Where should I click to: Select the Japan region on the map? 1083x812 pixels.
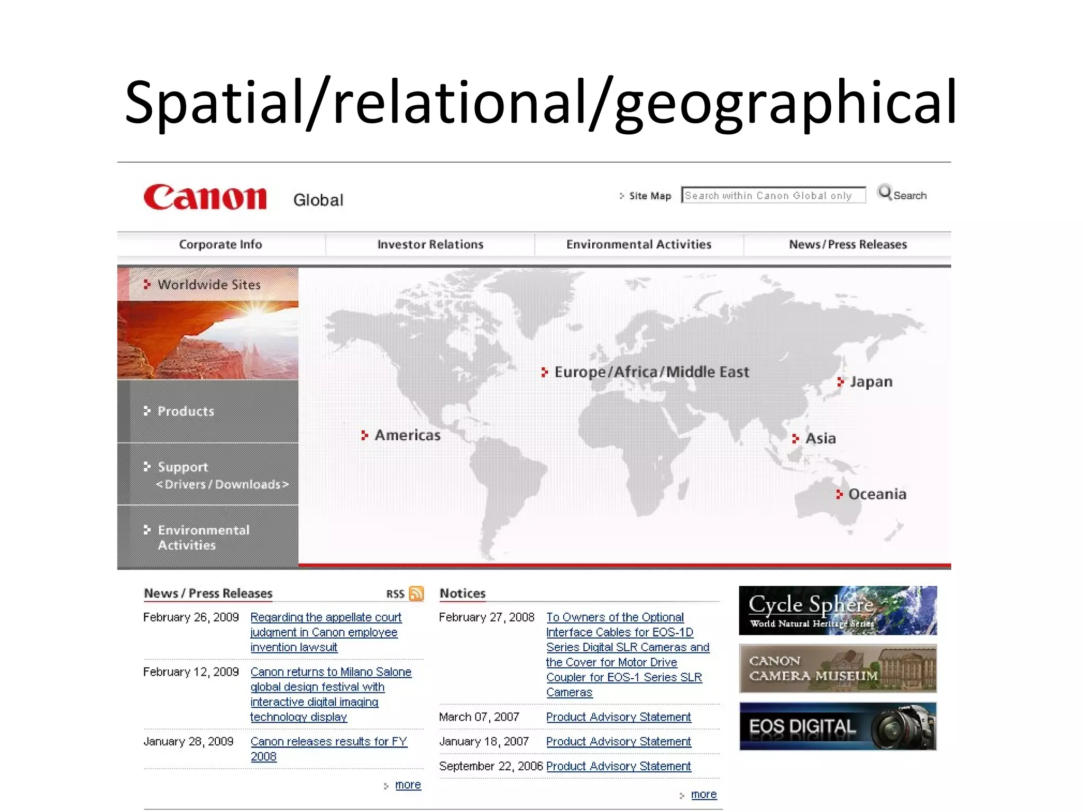(x=870, y=382)
